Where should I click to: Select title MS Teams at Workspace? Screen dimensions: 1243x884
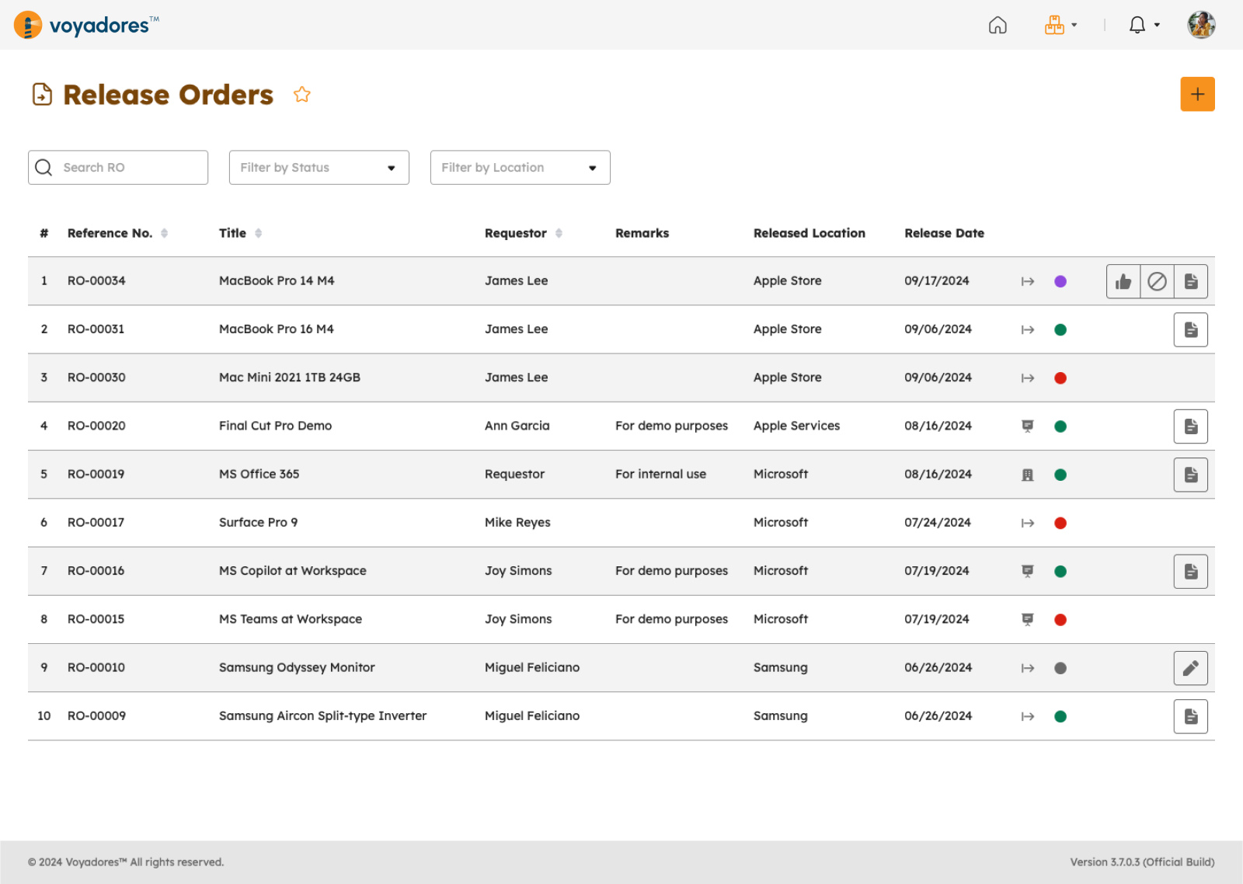click(x=291, y=618)
